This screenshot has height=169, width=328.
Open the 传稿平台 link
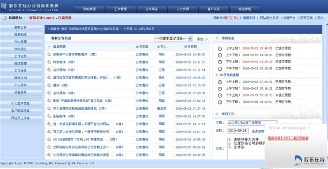(290, 18)
